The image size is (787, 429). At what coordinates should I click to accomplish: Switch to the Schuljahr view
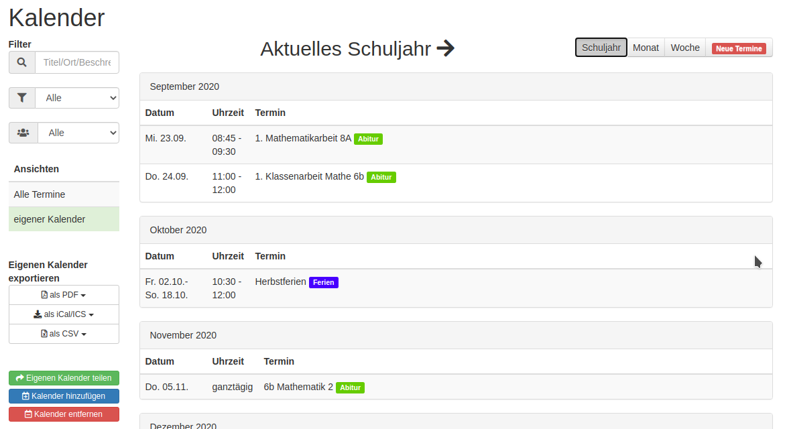pos(601,48)
